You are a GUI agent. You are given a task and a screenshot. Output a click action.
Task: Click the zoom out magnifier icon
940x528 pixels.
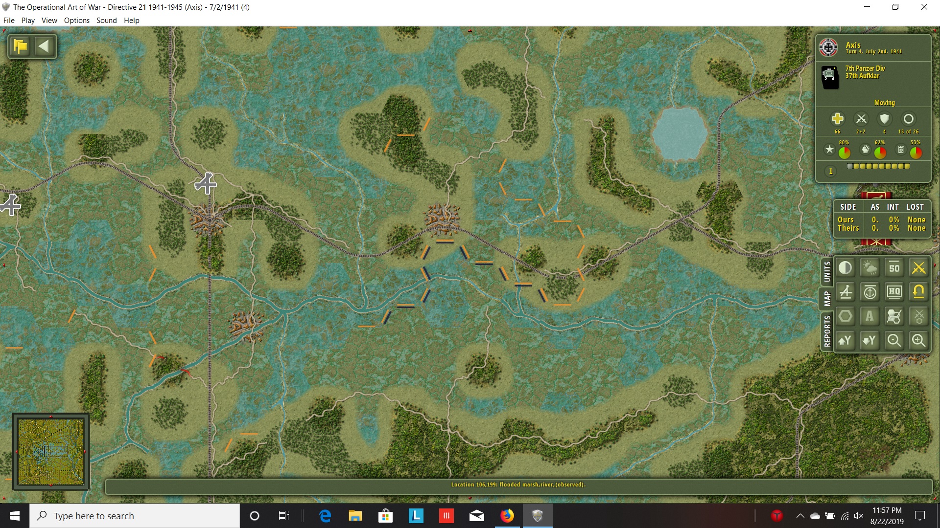click(894, 341)
